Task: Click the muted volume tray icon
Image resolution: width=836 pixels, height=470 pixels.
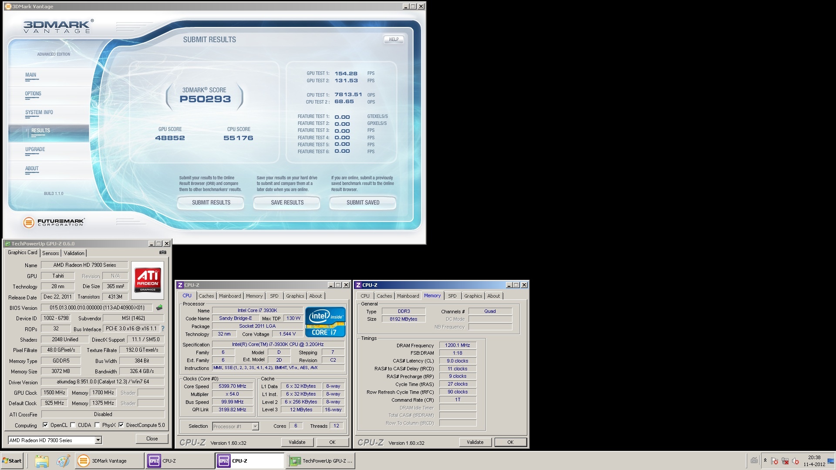Action: (795, 461)
